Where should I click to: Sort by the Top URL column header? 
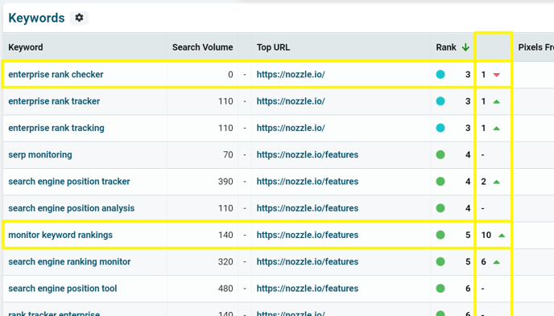273,47
